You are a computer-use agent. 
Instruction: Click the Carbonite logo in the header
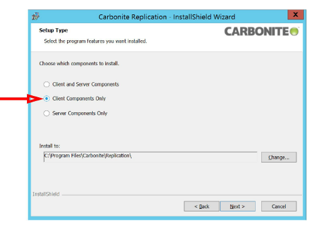click(262, 31)
